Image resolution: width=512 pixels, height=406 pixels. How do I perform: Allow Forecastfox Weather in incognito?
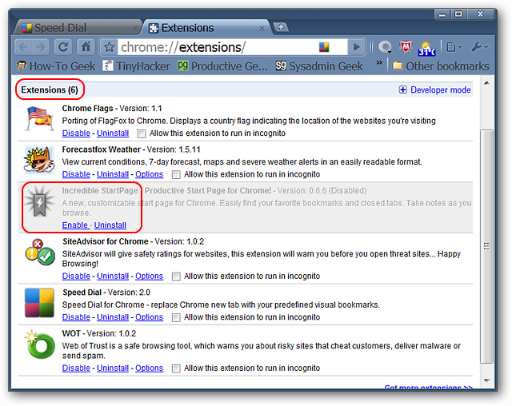(x=176, y=175)
